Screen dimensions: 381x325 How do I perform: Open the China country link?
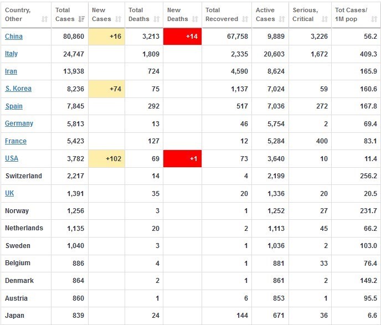14,37
